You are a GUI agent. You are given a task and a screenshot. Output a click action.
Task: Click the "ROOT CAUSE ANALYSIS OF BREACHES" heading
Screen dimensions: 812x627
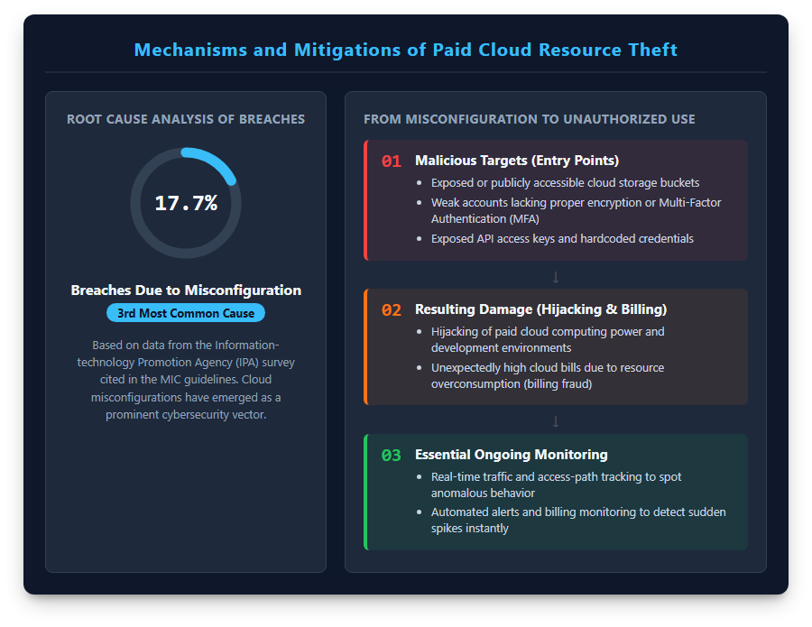click(186, 119)
